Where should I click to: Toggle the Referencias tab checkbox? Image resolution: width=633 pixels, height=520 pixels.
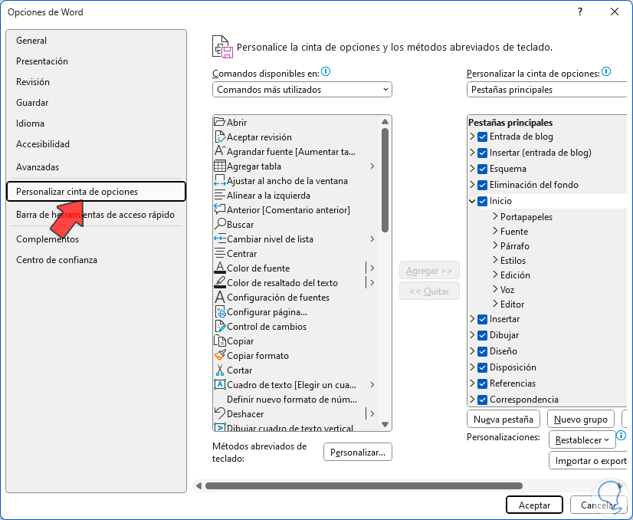pyautogui.click(x=482, y=383)
